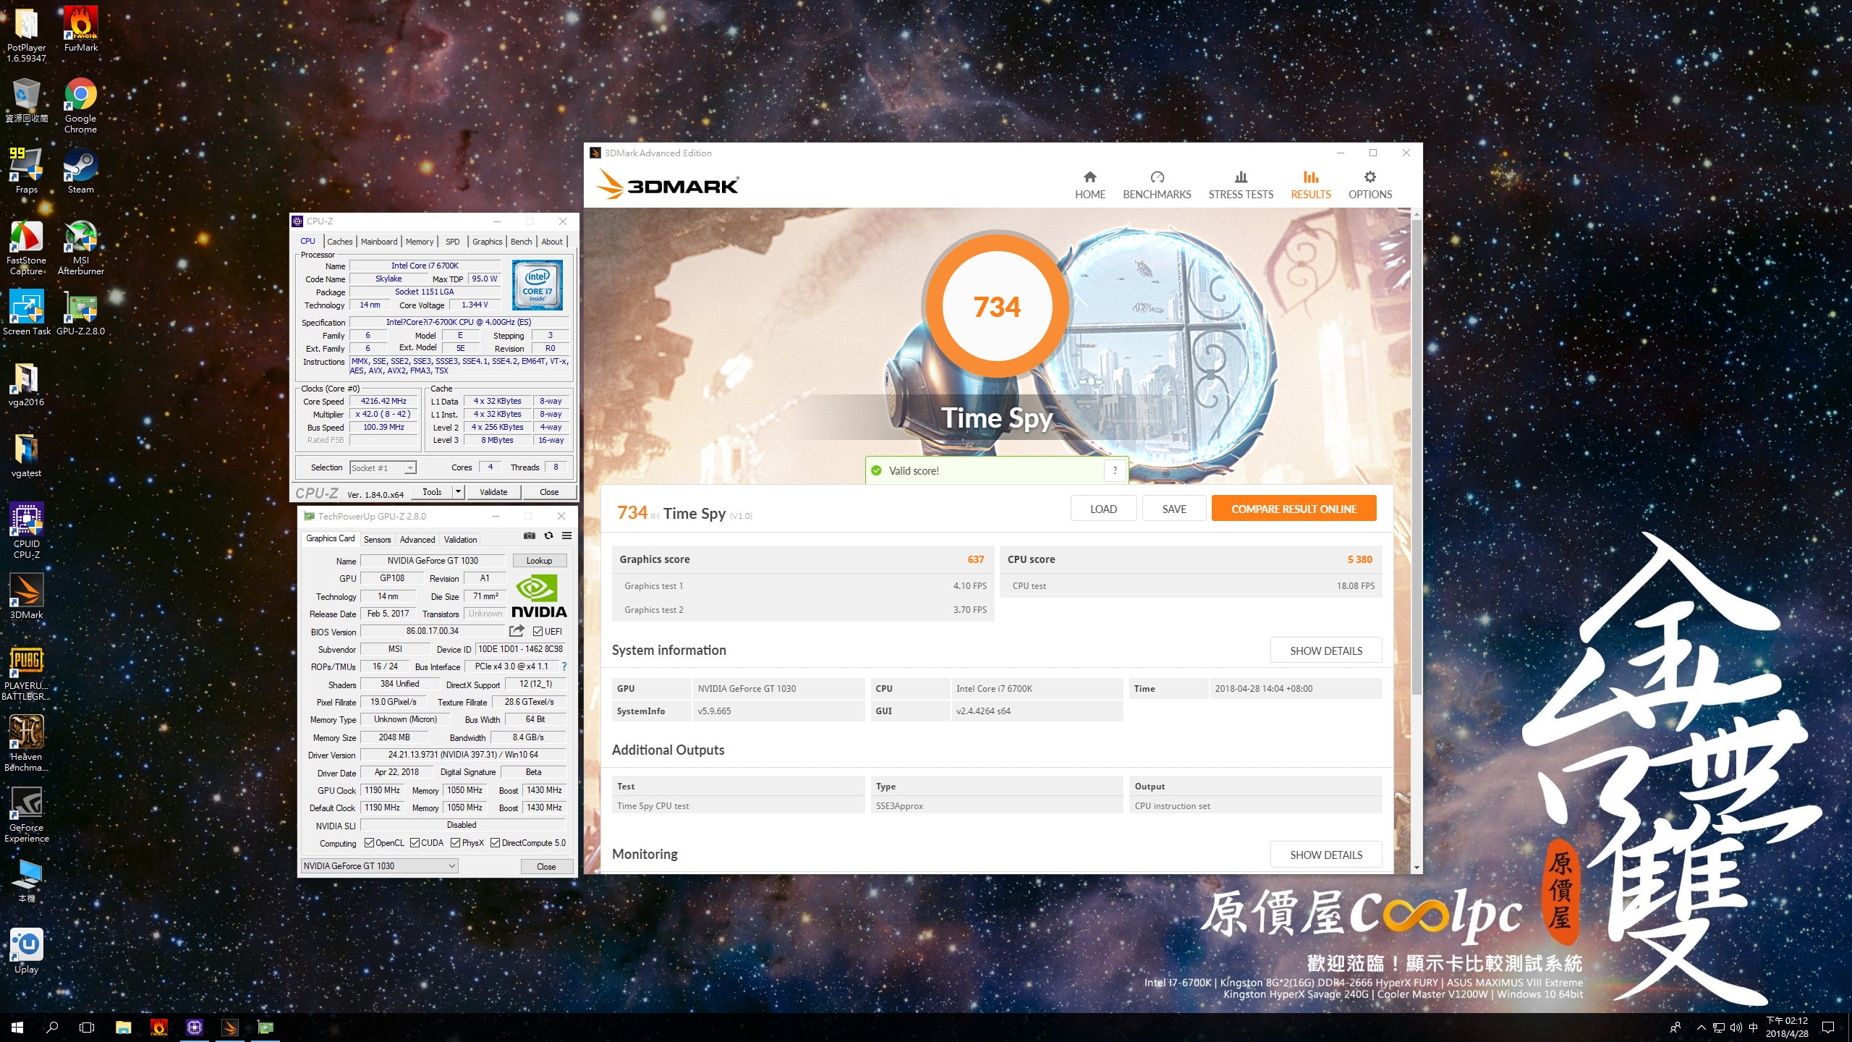Switch to the Memory tab in CPU-Z
Image resolution: width=1852 pixels, height=1042 pixels.
pyautogui.click(x=420, y=242)
